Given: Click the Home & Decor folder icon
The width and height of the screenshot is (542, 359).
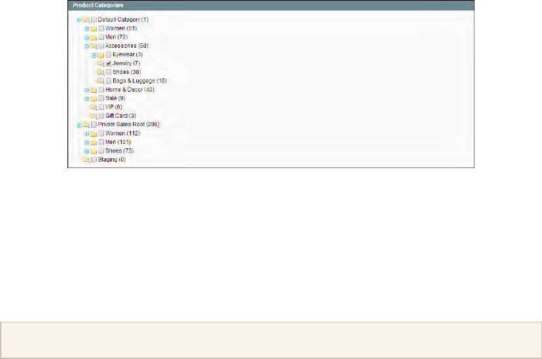Looking at the screenshot, I should point(94,90).
